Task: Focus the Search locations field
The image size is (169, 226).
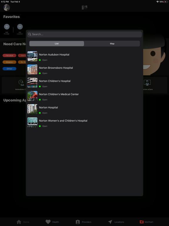Action: point(84,34)
